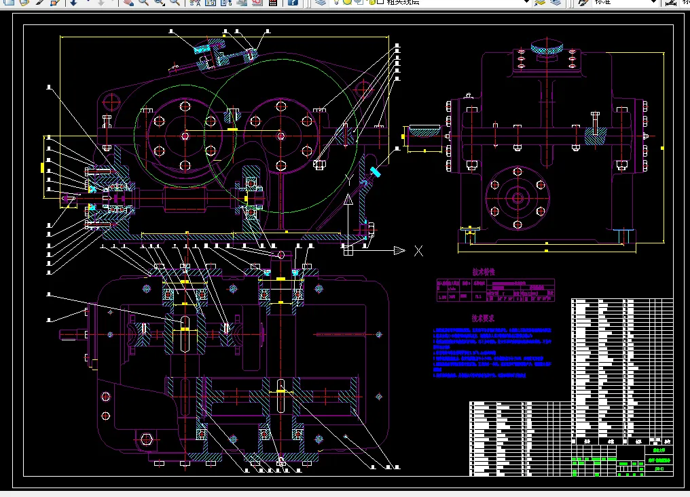Click the Help question mark icon
The width and height of the screenshot is (690, 497).
[293, 2]
